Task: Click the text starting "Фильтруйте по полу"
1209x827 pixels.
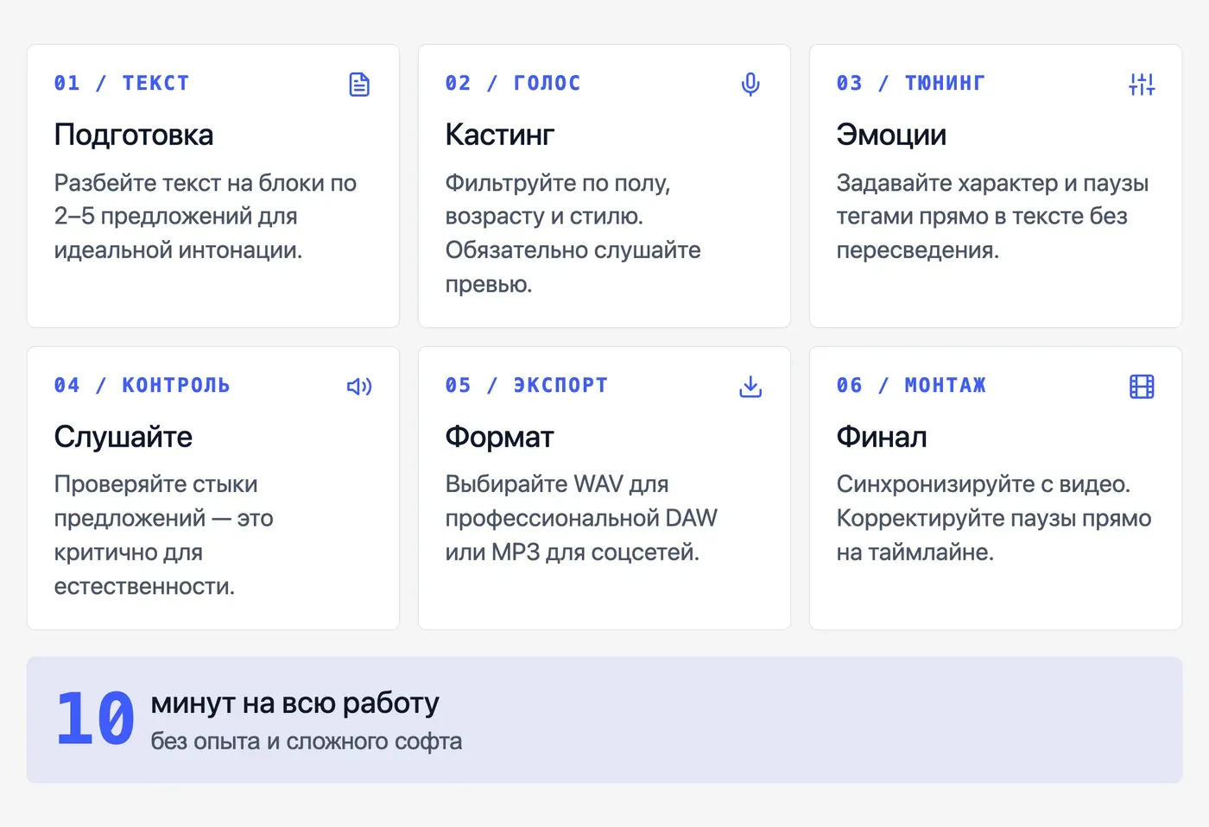Action: pyautogui.click(x=573, y=233)
